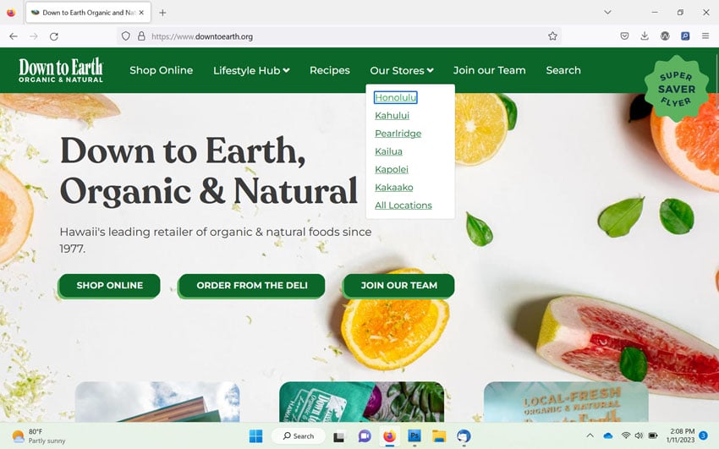Viewport: 719px width, 449px height.
Task: Bookmark this page with the star icon
Action: click(552, 36)
